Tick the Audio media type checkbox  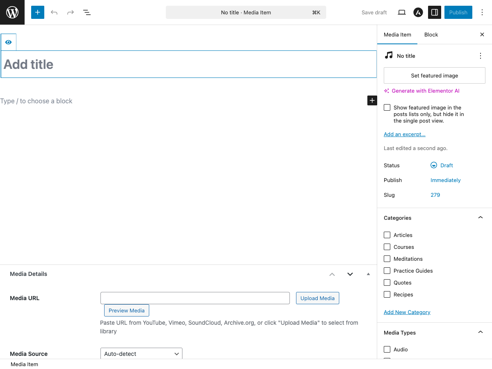pyautogui.click(x=387, y=349)
